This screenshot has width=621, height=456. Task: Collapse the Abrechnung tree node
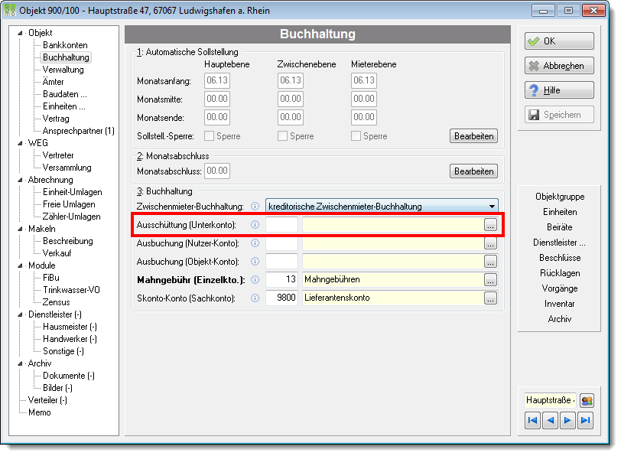click(20, 180)
